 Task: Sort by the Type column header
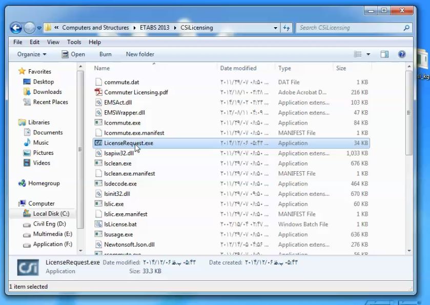(284, 68)
